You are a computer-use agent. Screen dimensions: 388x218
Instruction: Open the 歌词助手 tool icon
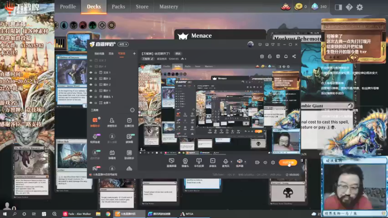[129, 155]
